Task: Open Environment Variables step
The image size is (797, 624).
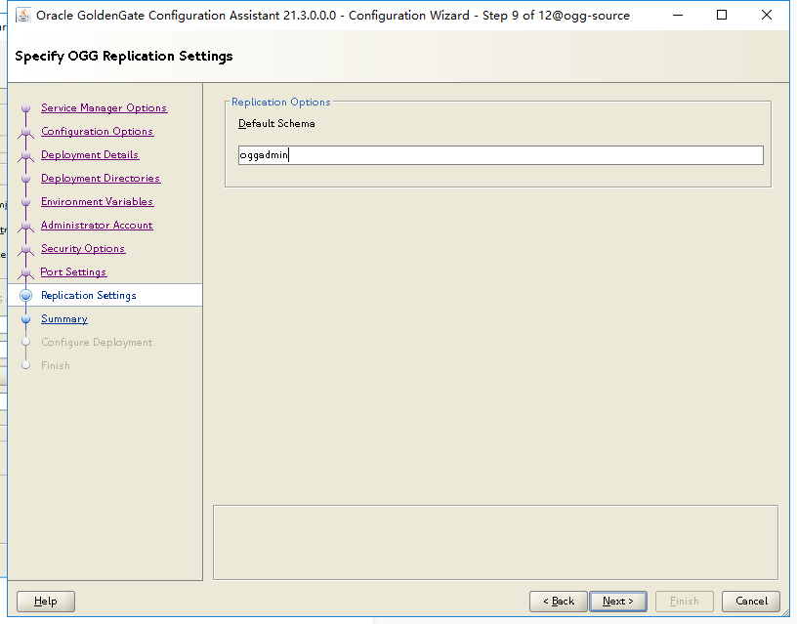Action: point(97,201)
